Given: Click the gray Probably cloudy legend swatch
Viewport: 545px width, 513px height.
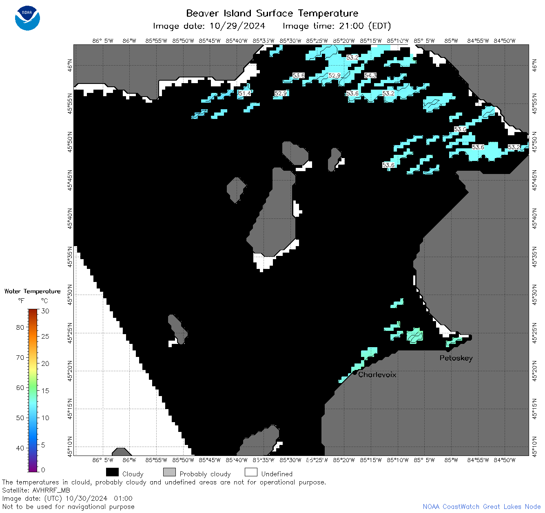Looking at the screenshot, I should pyautogui.click(x=169, y=472).
